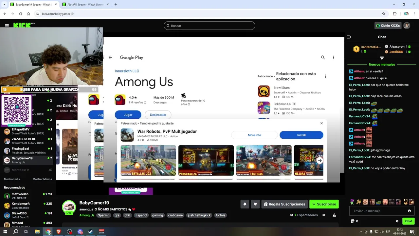Expand the chat leaderboard chevron
The width and height of the screenshot is (419, 236).
tap(382, 58)
